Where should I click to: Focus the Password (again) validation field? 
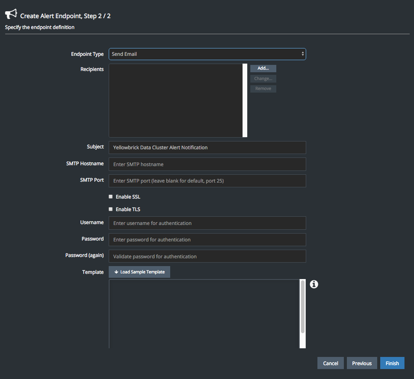coord(207,256)
